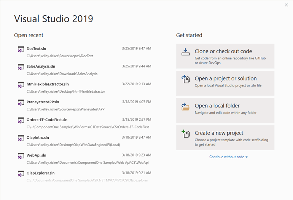Click the open local folder icon
The image size is (293, 200).
tap(186, 106)
